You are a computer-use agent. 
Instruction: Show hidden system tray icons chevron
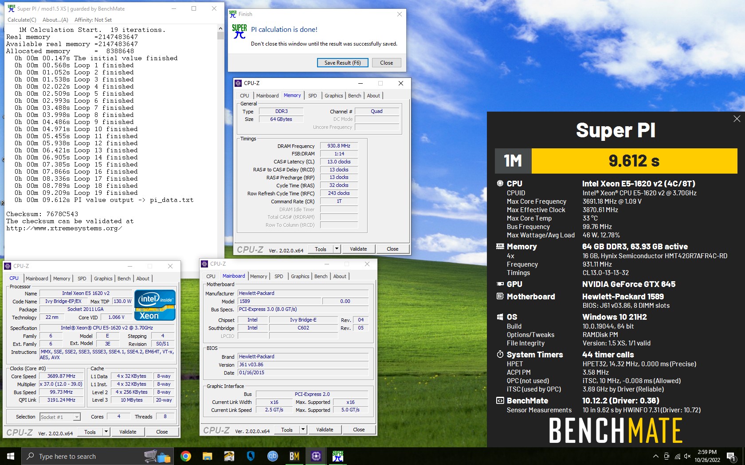pos(655,456)
